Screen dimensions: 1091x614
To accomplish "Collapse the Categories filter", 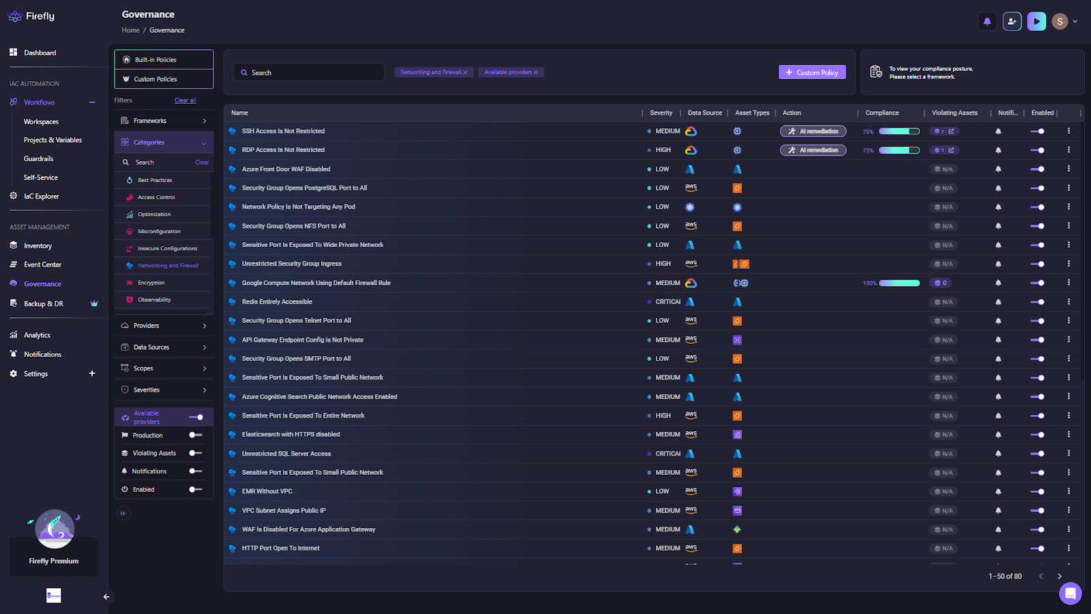I will (x=164, y=143).
